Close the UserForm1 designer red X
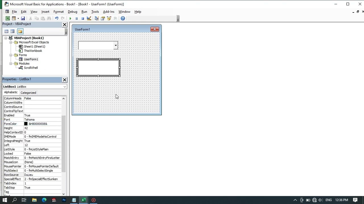This screenshot has height=204, width=364. tap(155, 29)
